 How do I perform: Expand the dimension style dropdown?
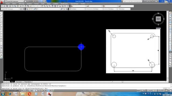click(x=101, y=6)
